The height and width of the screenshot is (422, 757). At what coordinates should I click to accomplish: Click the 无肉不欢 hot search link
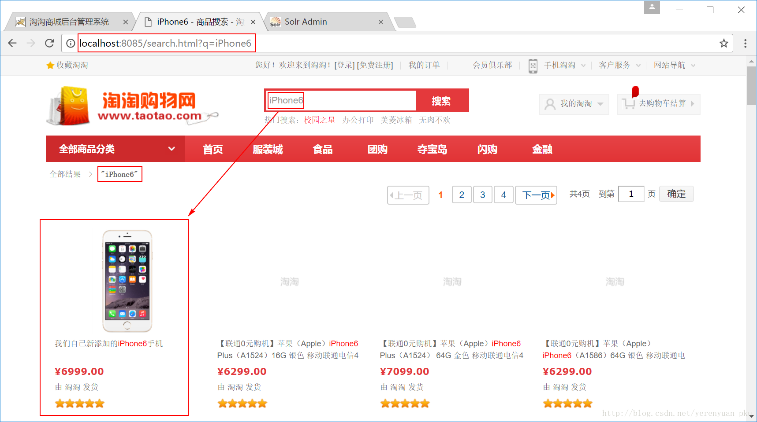pos(435,120)
